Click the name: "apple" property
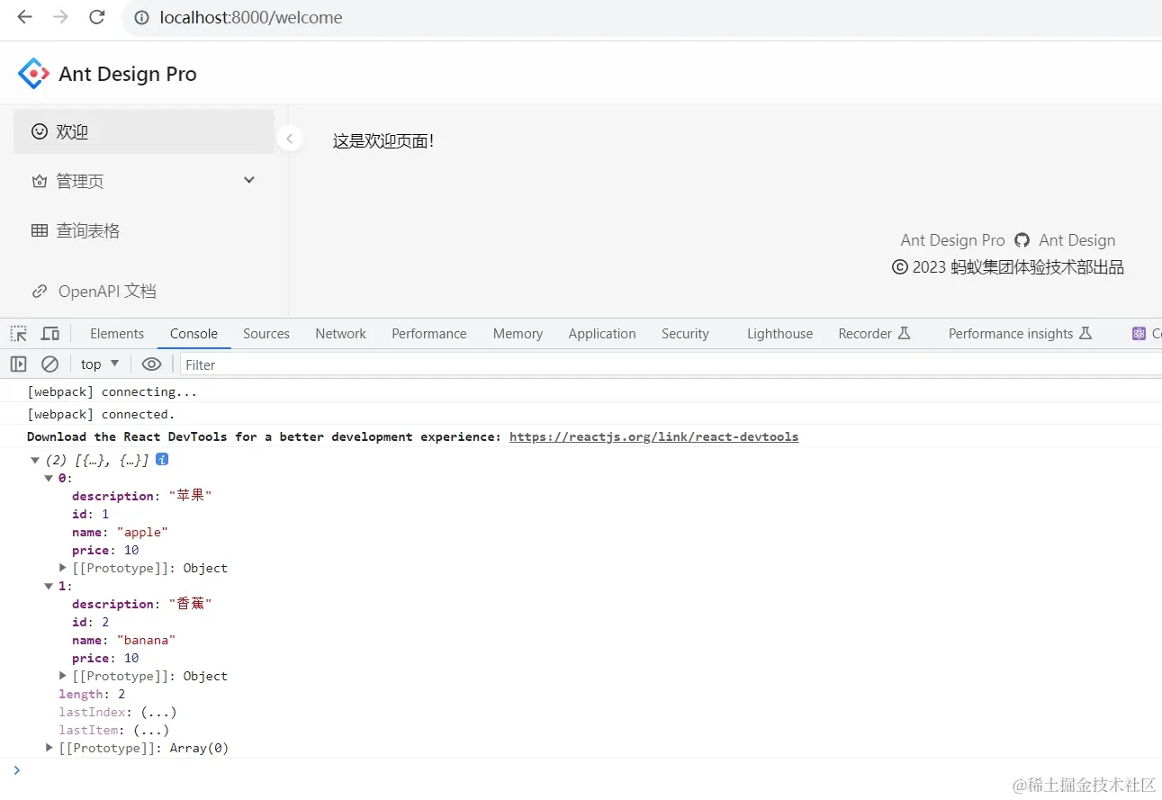This screenshot has height=800, width=1162. pos(120,532)
